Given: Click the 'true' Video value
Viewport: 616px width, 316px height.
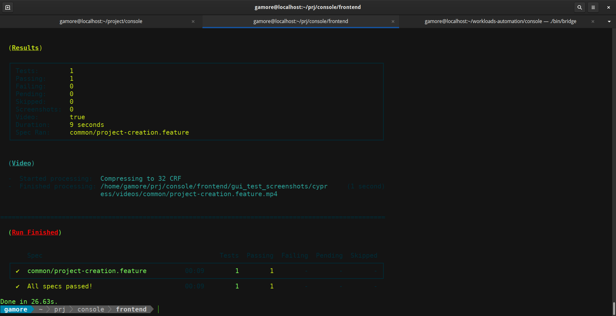Looking at the screenshot, I should pyautogui.click(x=77, y=117).
